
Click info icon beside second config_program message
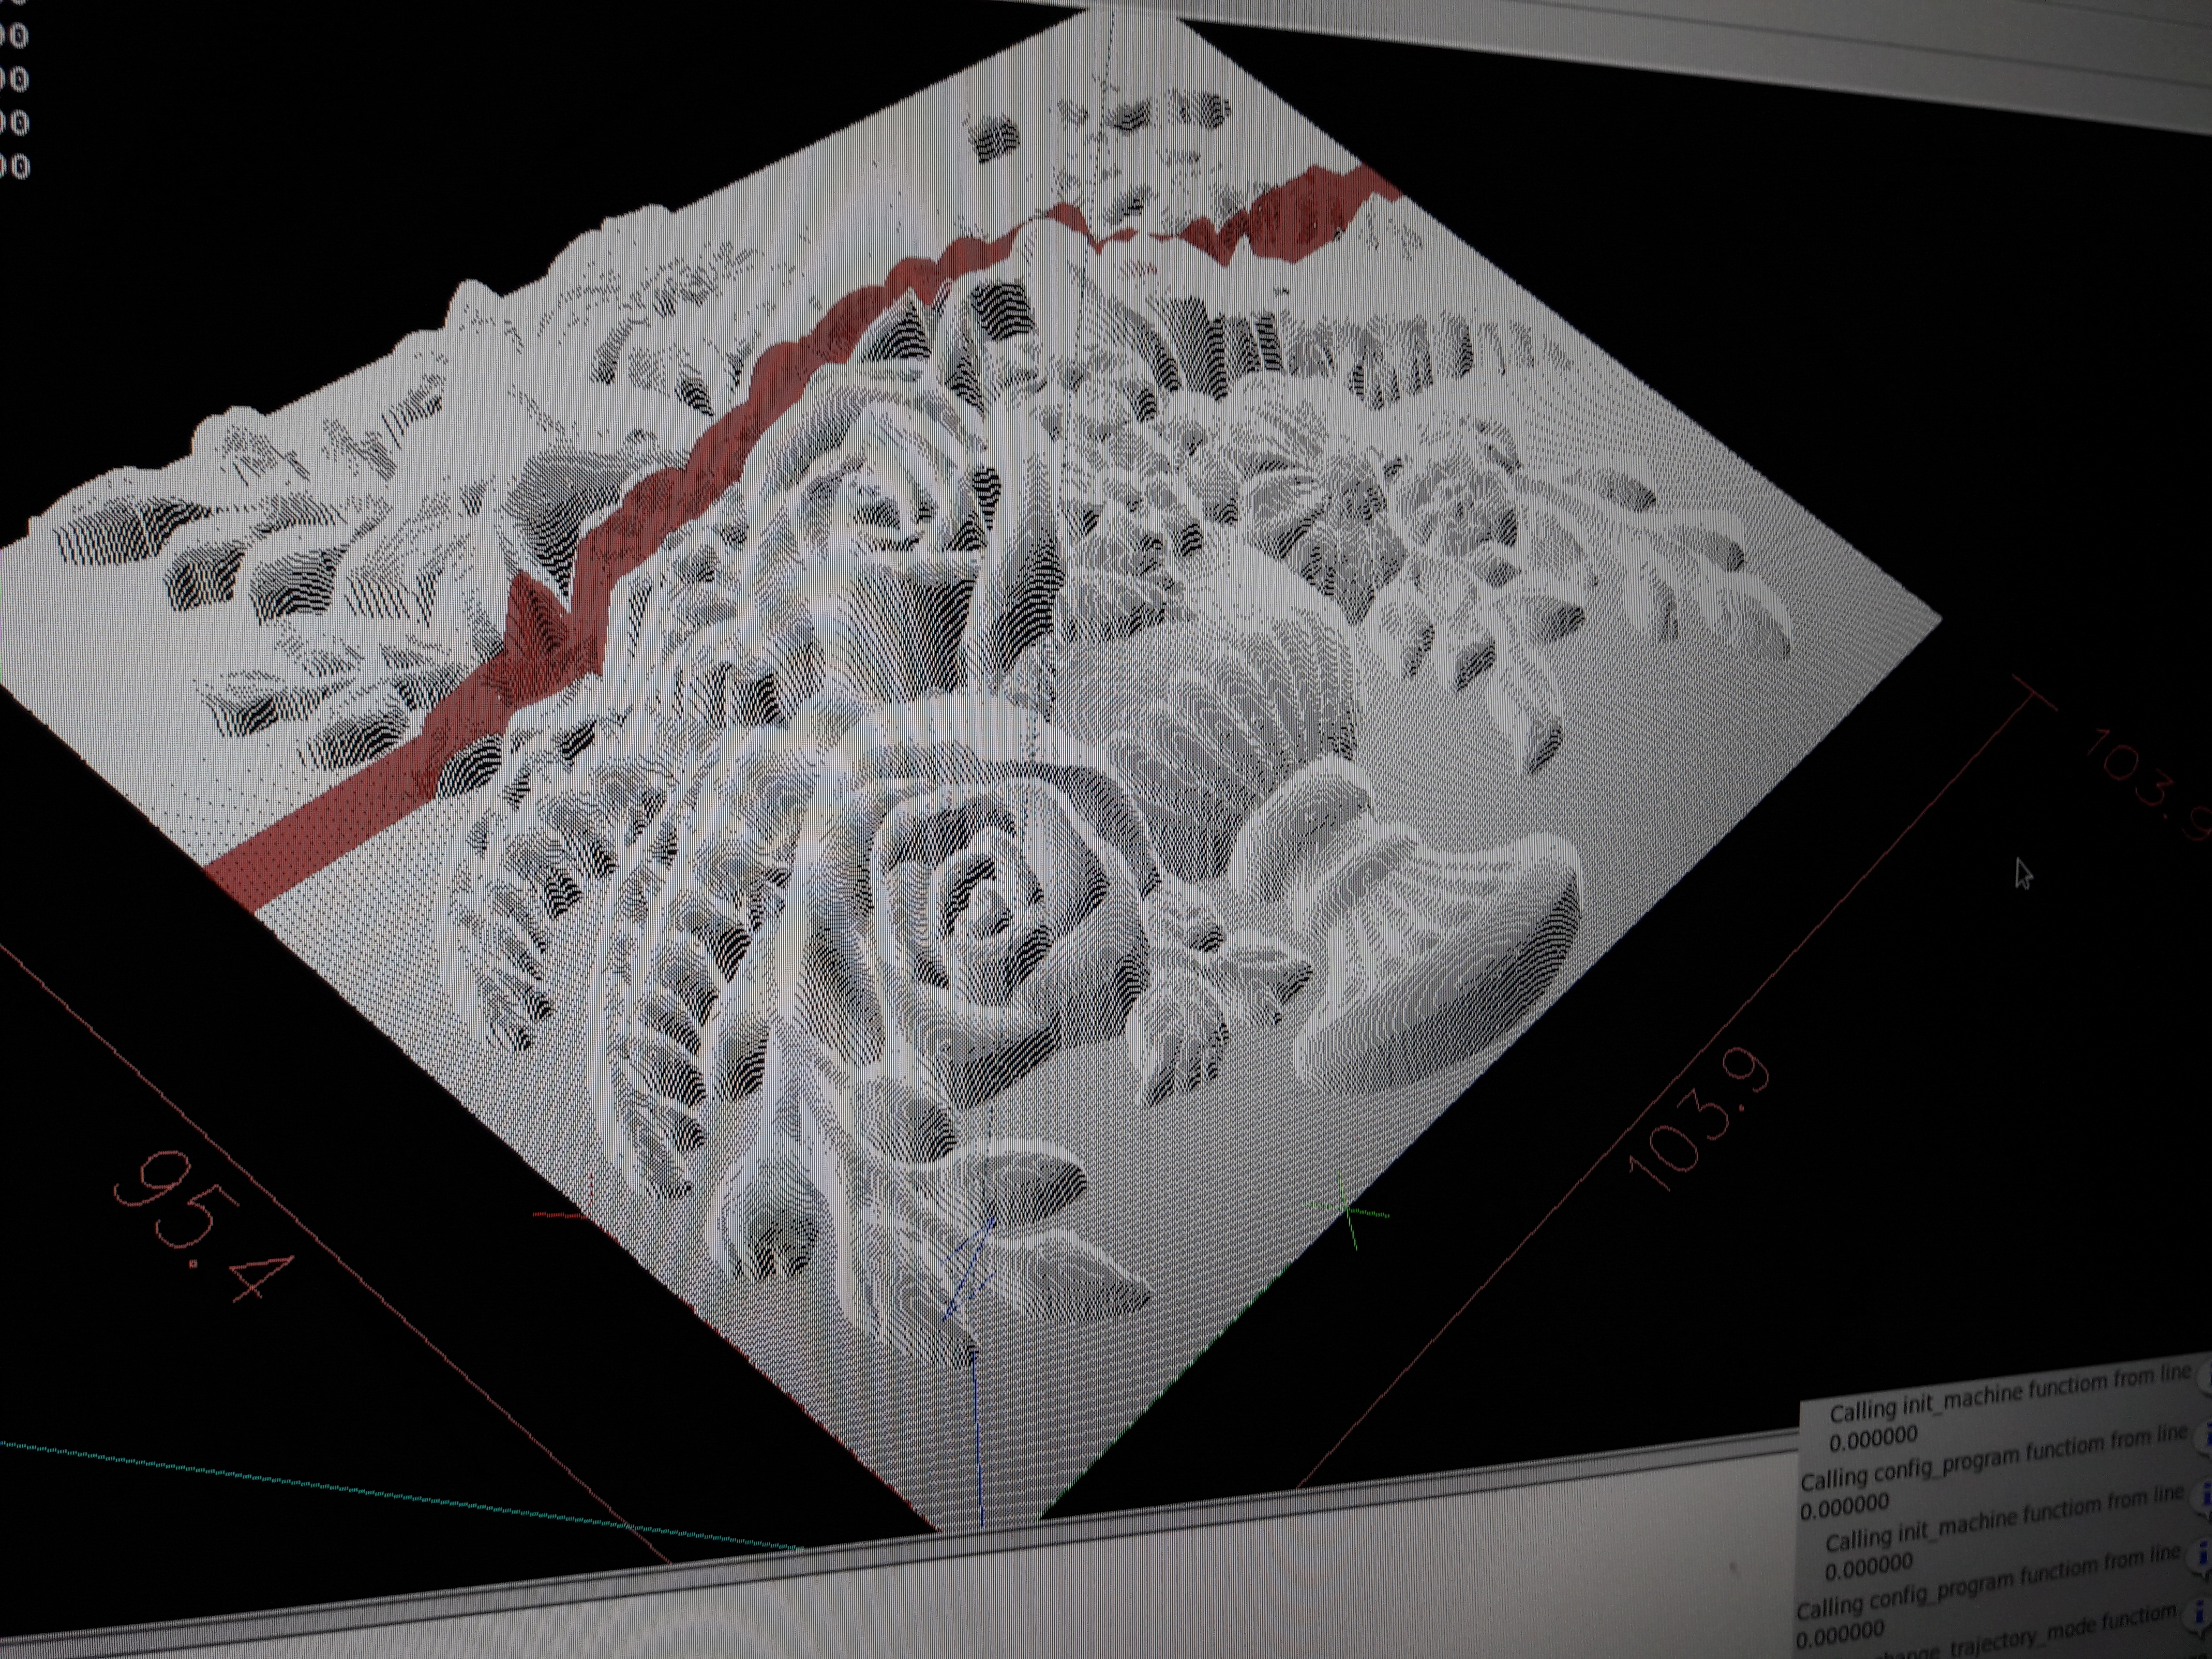(x=2203, y=1554)
